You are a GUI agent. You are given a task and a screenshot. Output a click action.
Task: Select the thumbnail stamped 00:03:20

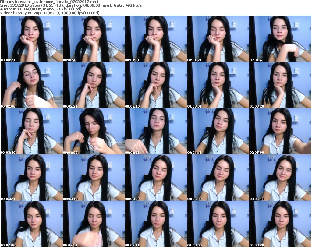coord(280,85)
